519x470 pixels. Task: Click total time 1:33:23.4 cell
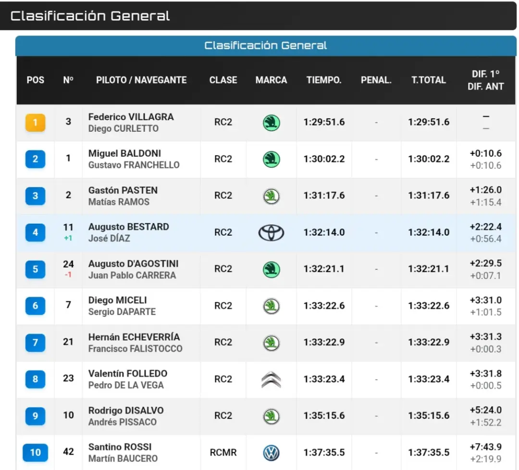click(429, 379)
